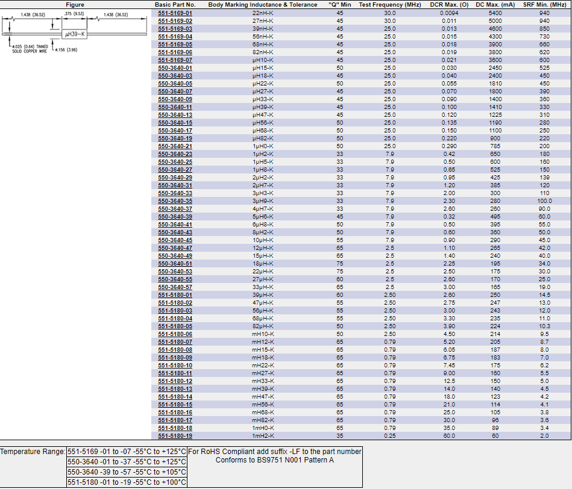Open part number 551-5169-01 link
The width and height of the screenshot is (572, 489).
tap(175, 13)
